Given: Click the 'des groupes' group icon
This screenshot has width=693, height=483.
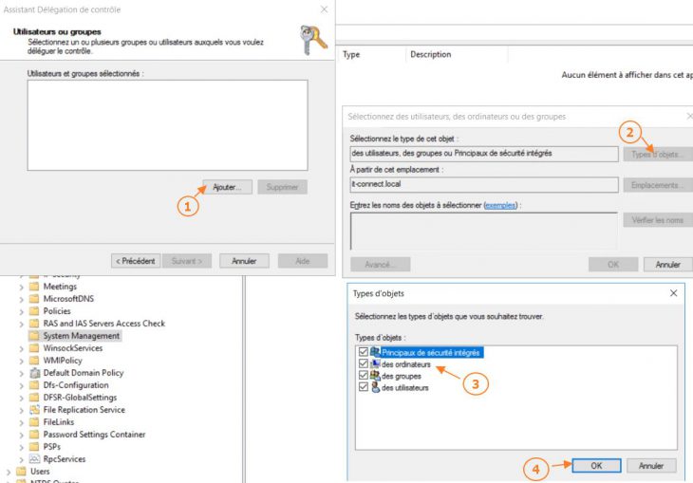Looking at the screenshot, I should pyautogui.click(x=375, y=376).
